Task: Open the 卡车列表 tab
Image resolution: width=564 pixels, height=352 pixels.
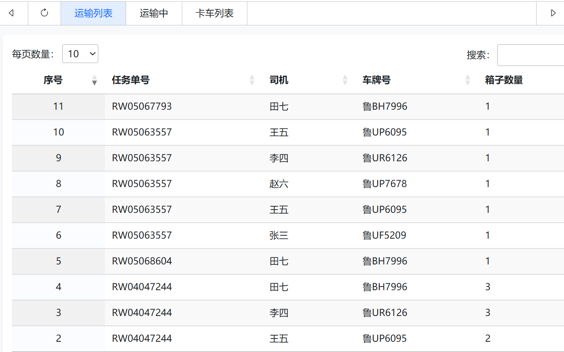Action: [215, 13]
